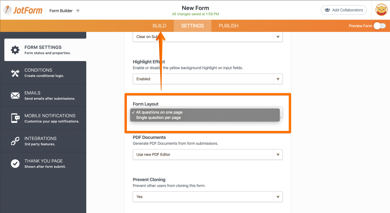Open the user avatar profile menu
Image resolution: width=390 pixels, height=213 pixels.
click(382, 10)
